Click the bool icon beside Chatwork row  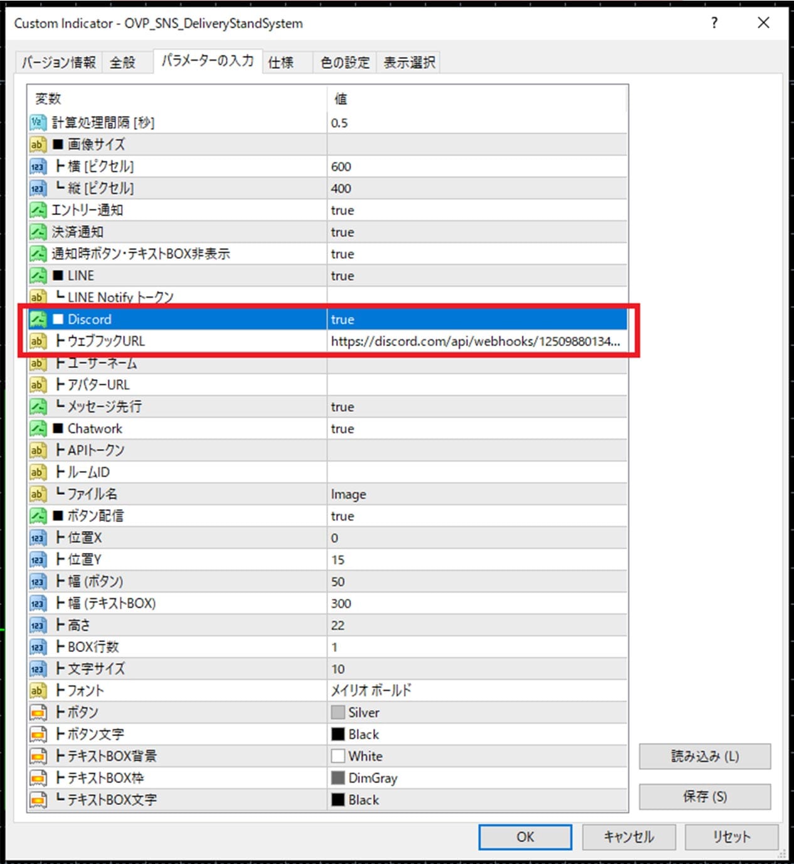38,429
